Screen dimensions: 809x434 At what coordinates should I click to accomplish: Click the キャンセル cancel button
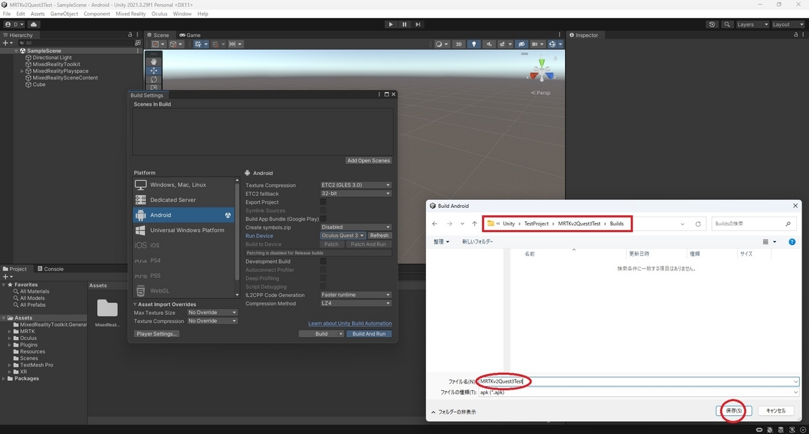click(x=776, y=410)
